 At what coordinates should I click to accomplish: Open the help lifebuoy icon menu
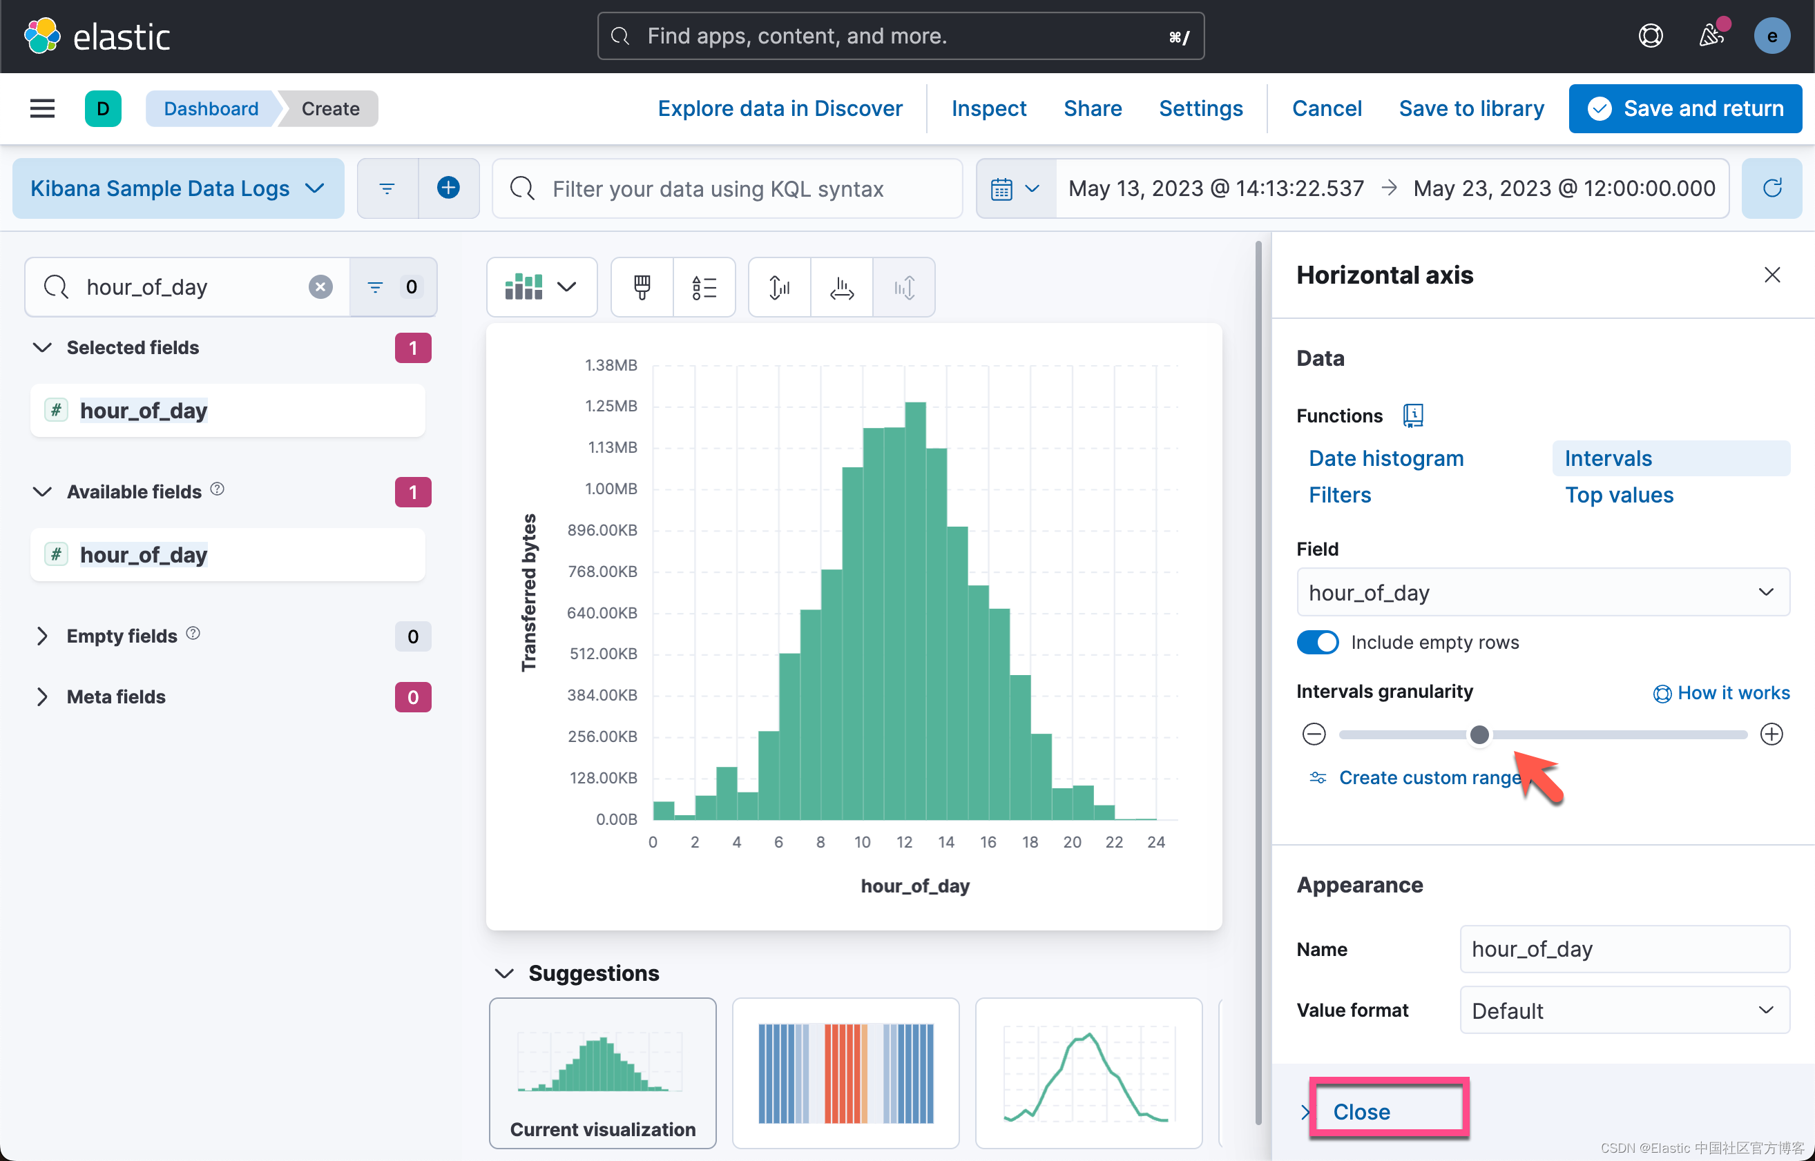1651,35
